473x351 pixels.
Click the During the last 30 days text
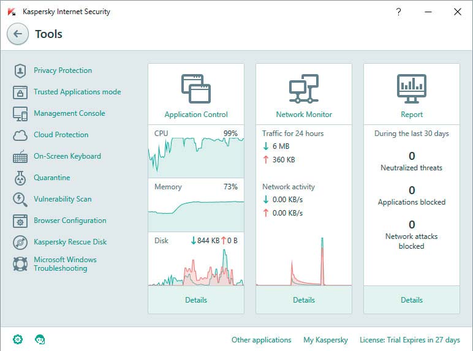(x=412, y=134)
